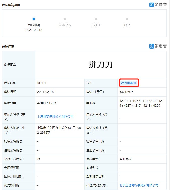Click the 专用权期限 field label
Viewport: 170px width, 190px height.
coord(12,168)
